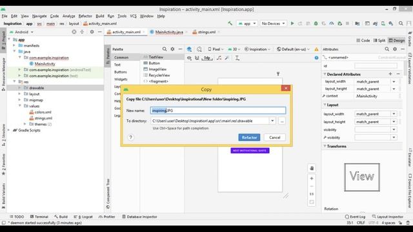Click the Next Motivational Quote button preview
The width and height of the screenshot is (413, 232).
(x=250, y=150)
